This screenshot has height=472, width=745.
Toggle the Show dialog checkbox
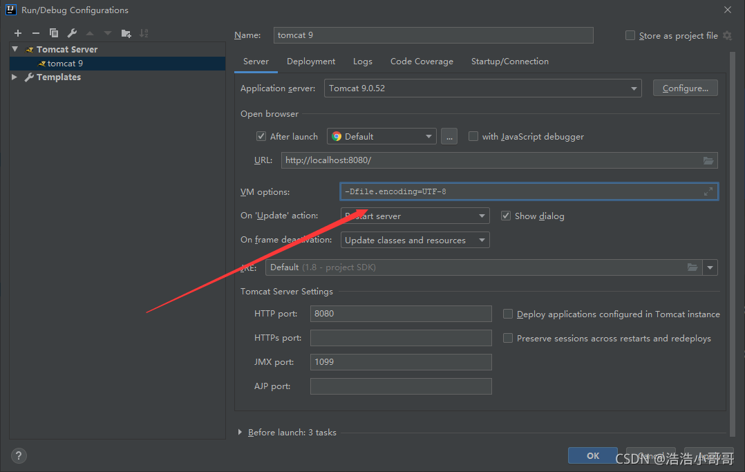click(x=506, y=216)
